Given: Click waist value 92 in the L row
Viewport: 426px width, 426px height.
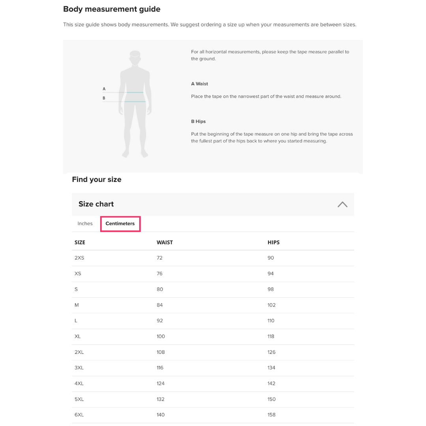Looking at the screenshot, I should [160, 321].
